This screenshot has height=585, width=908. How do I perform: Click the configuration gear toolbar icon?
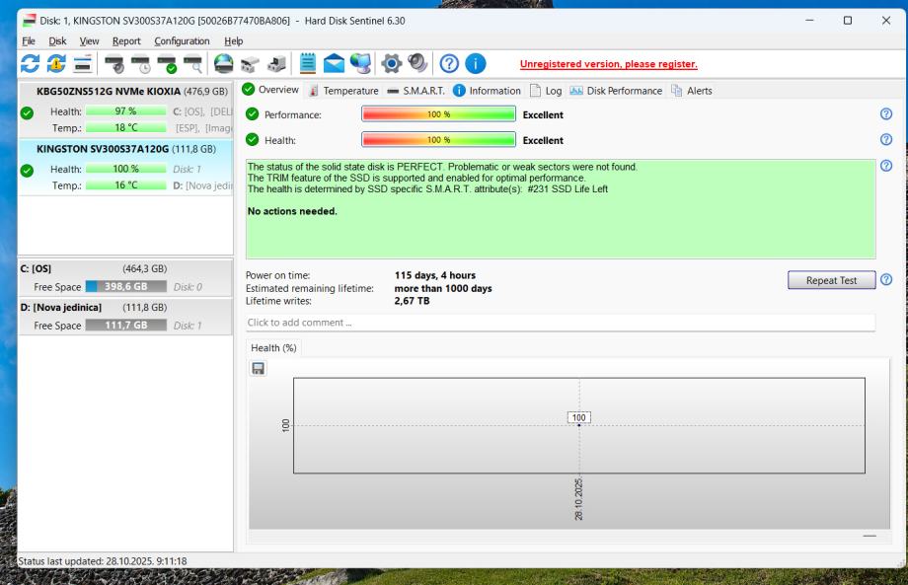pos(391,65)
